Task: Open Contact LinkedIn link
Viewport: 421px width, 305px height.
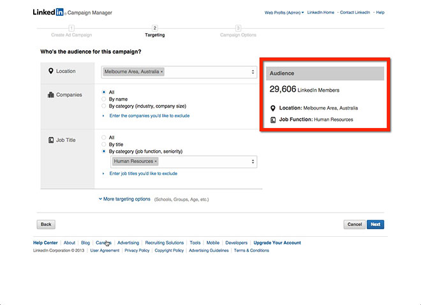Action: pos(355,12)
